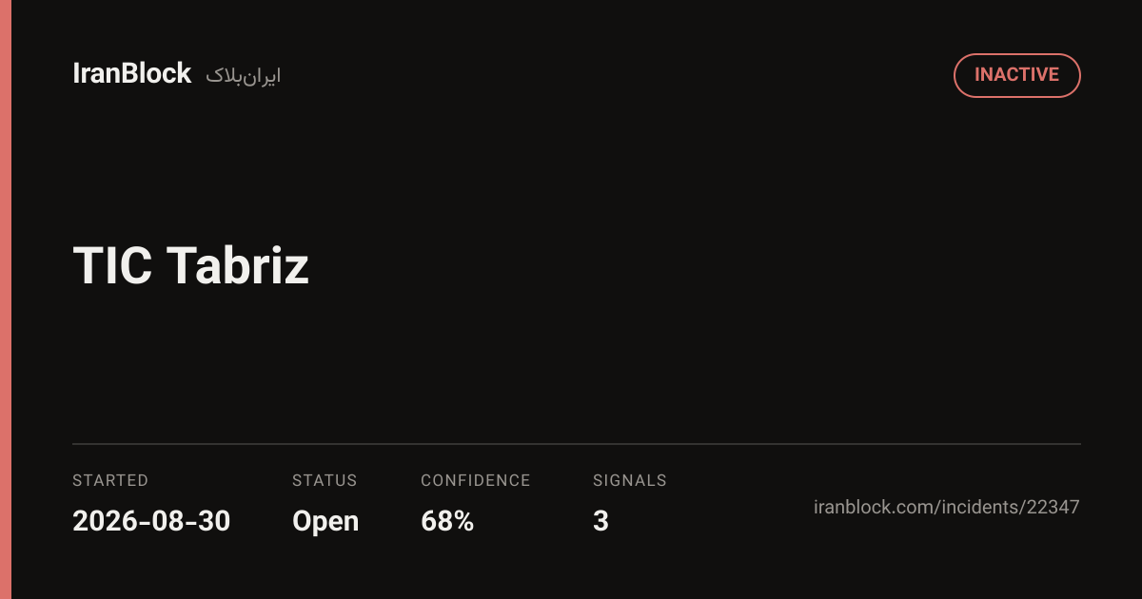
Task: Select the SIGNALS label
Action: click(x=630, y=480)
